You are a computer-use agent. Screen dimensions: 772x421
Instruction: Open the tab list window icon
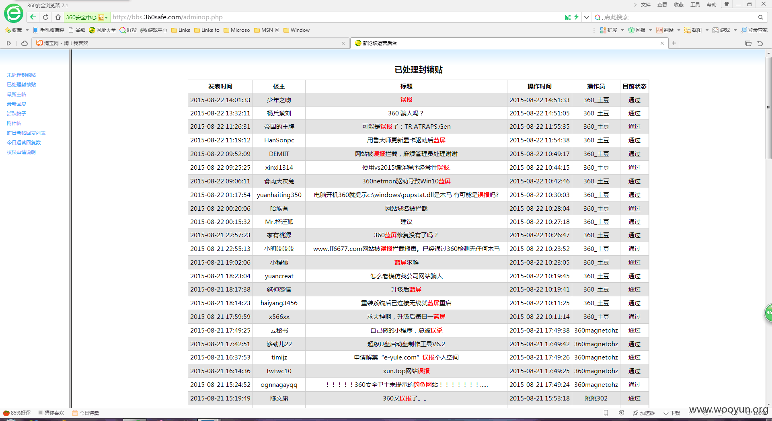(748, 43)
